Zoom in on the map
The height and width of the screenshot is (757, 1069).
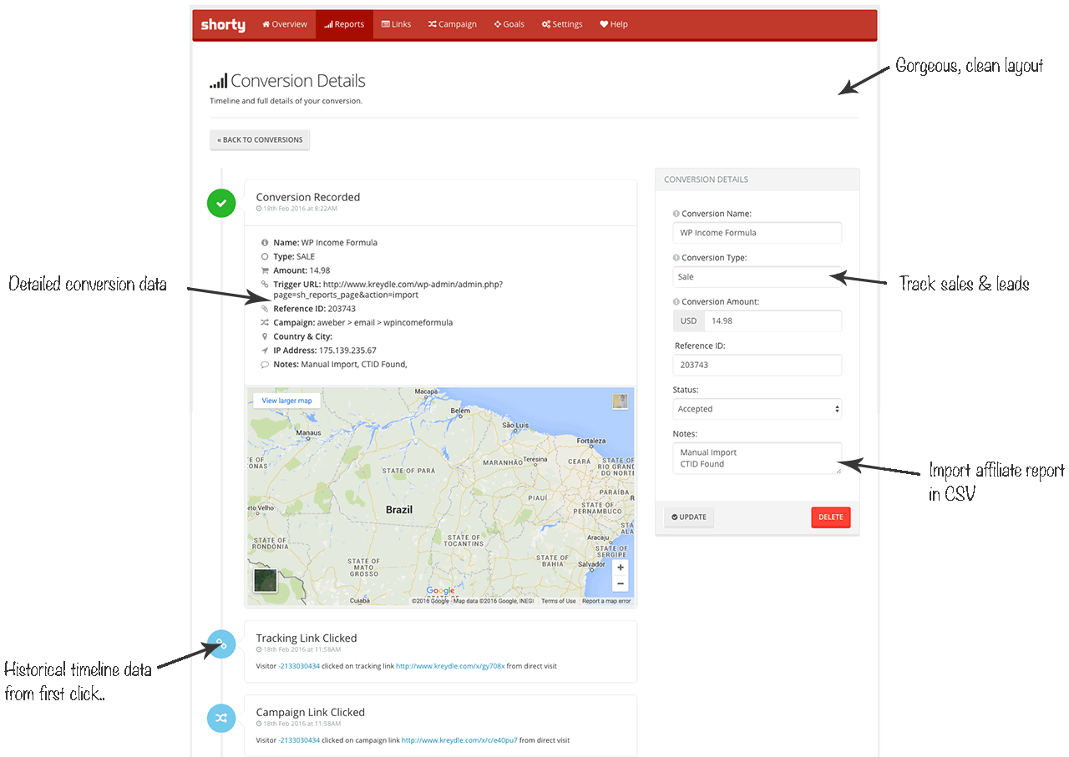[621, 568]
